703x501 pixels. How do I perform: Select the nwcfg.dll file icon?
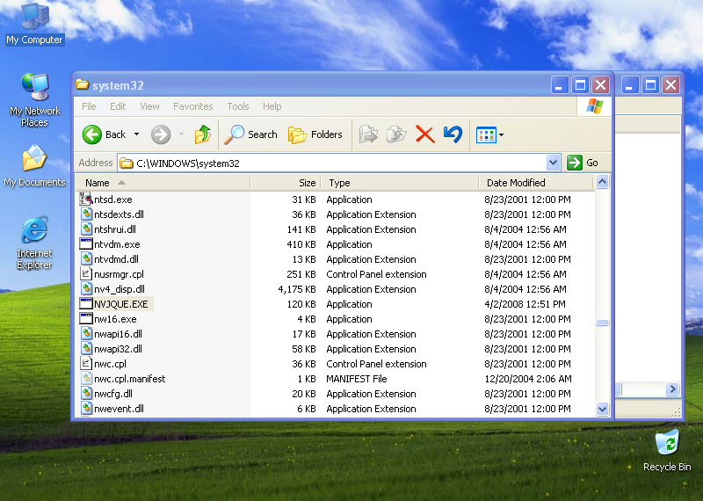86,394
